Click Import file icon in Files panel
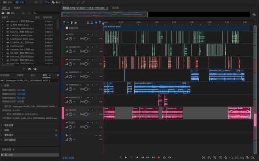 pyautogui.click(x=8, y=13)
